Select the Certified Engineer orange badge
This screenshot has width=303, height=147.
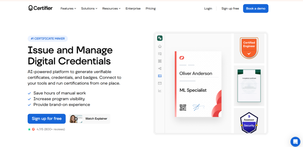coord(249,48)
